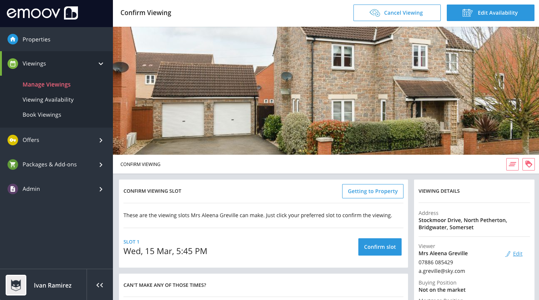
Task: Collapse the sidebar with double chevron
Action: pos(100,285)
